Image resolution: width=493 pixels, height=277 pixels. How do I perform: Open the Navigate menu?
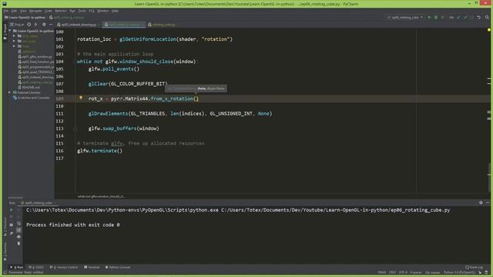pyautogui.click(x=35, y=11)
